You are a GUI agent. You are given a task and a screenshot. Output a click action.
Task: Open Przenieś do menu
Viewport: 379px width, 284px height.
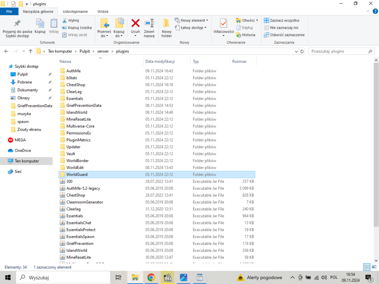(104, 28)
